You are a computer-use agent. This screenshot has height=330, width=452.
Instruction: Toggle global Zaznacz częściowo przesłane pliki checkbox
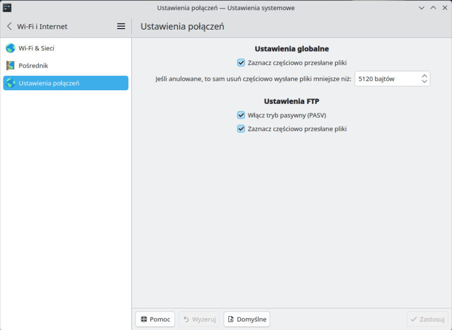(x=241, y=63)
